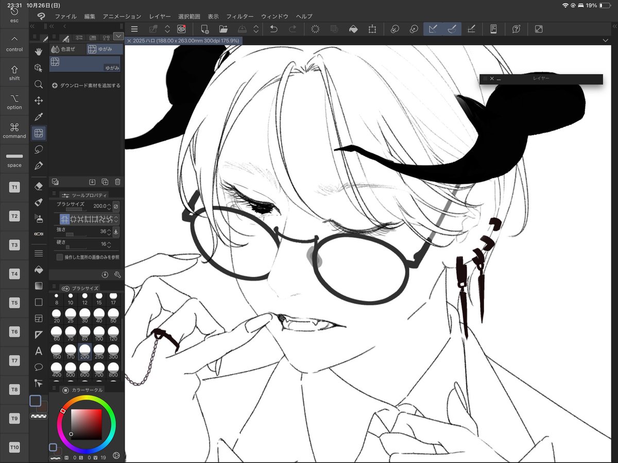This screenshot has height=463, width=618.
Task: Open the 編集 menu
Action: point(90,16)
